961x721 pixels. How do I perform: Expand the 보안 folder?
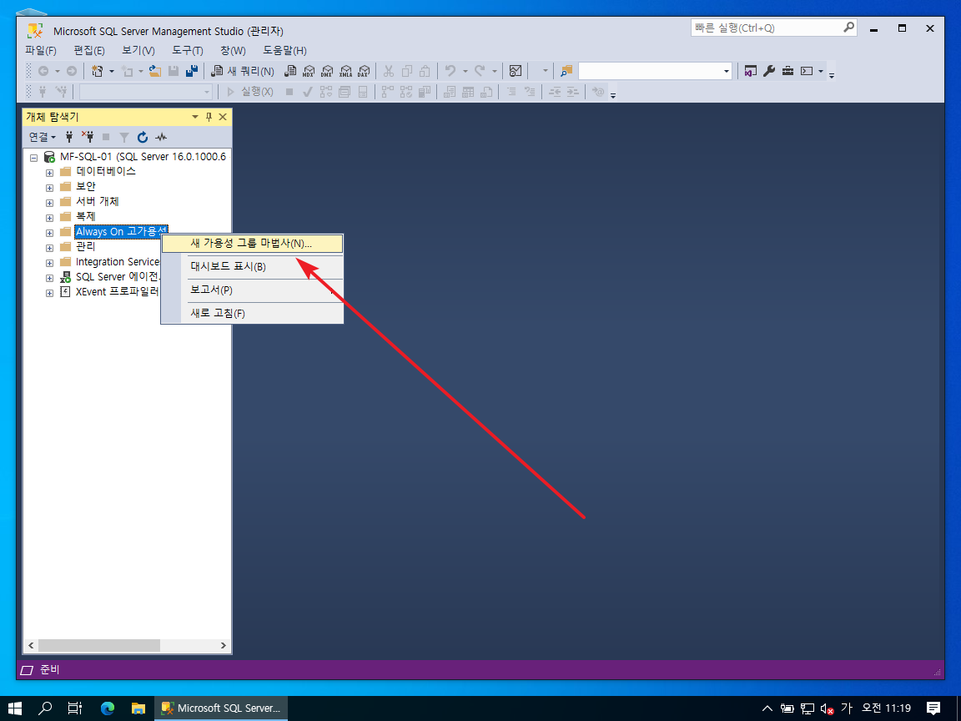50,188
